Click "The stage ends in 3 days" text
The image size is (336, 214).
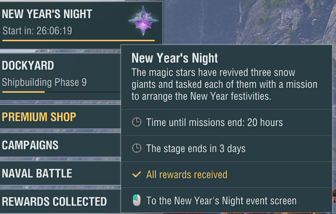[196, 148]
